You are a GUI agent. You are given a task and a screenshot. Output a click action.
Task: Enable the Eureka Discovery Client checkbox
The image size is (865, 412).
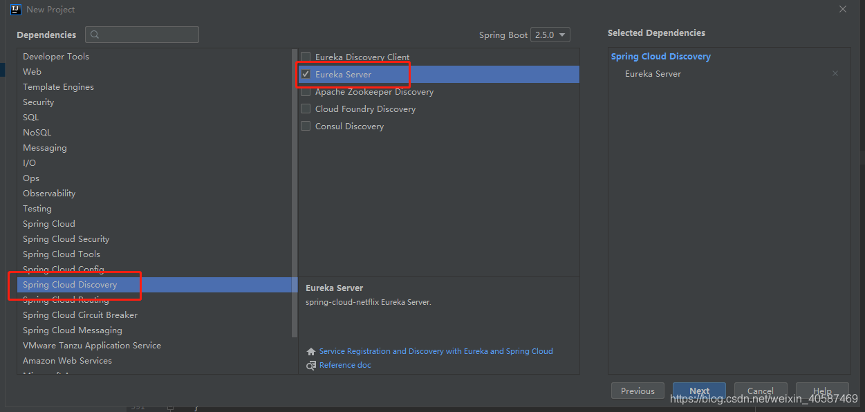pos(306,57)
